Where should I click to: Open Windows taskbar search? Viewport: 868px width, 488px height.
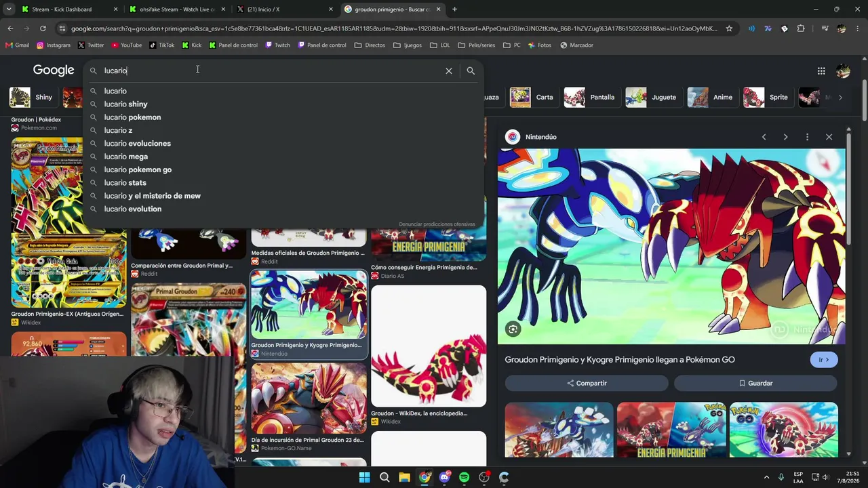(384, 477)
